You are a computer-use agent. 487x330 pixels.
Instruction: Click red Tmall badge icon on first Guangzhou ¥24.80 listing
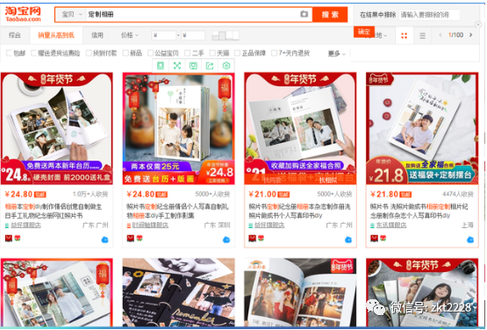[x=9, y=239]
